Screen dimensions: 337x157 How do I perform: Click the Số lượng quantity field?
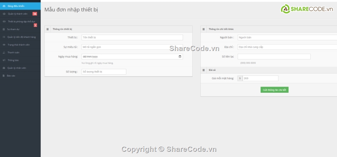(104, 72)
